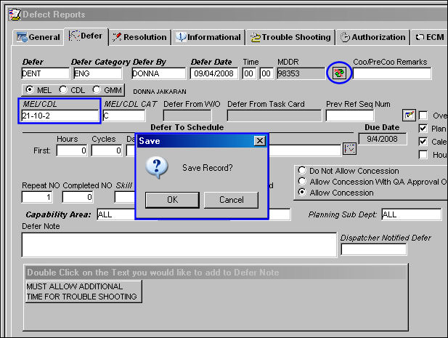This screenshot has height=338, width=448.
Task: Click the First Cycles field
Action: click(x=107, y=150)
